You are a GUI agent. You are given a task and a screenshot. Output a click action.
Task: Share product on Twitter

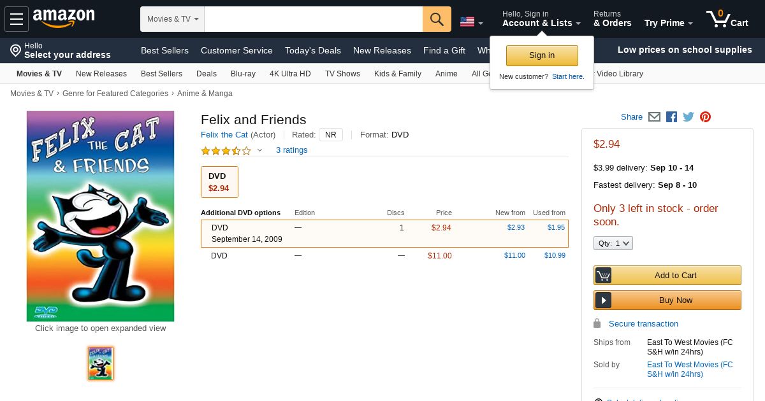click(x=688, y=117)
